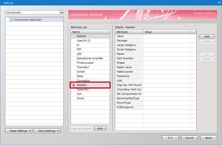Select the Chip1Stop Part Number row

156,90
